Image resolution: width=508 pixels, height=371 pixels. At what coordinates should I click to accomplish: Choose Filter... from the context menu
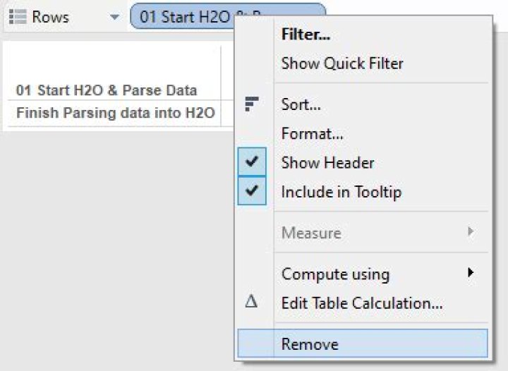click(306, 34)
